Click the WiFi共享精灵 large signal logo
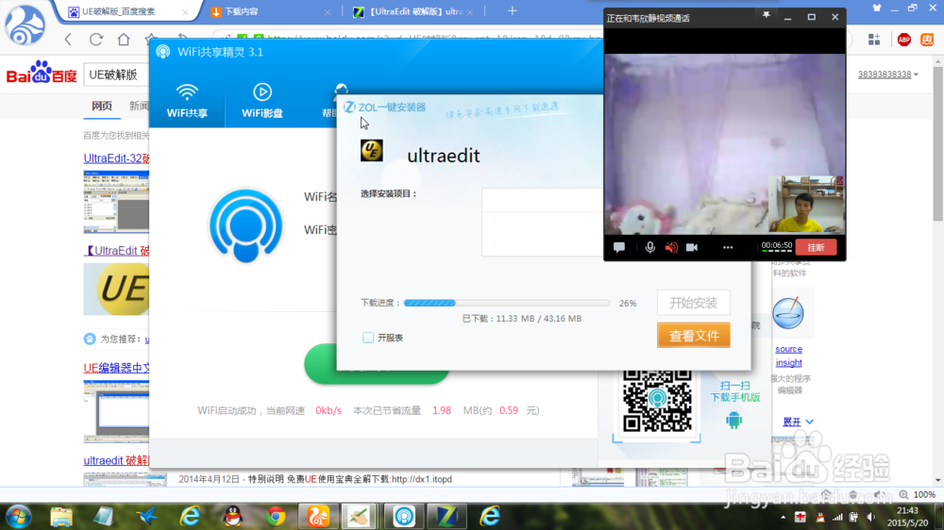The width and height of the screenshot is (944, 530). [245, 226]
